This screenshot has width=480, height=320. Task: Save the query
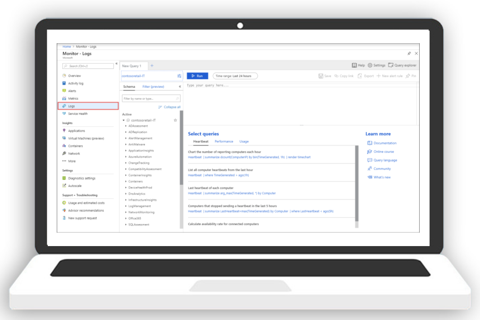pos(325,76)
